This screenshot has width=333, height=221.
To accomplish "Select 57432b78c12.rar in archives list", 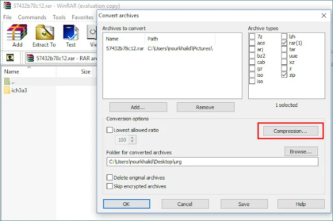I will [125, 48].
